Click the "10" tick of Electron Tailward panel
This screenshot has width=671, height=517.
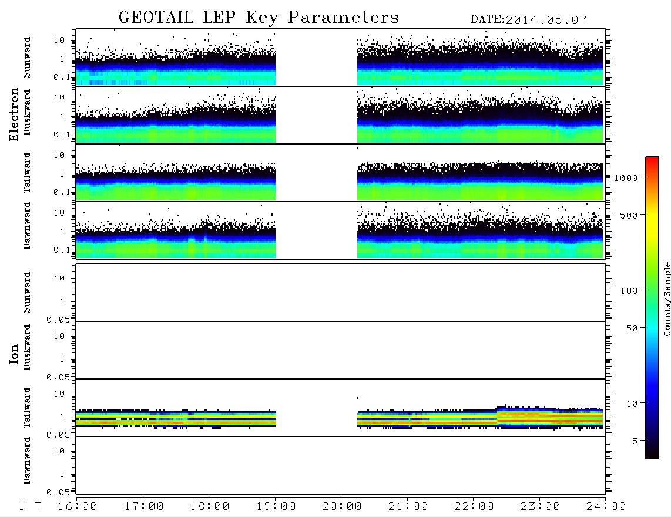[x=59, y=155]
